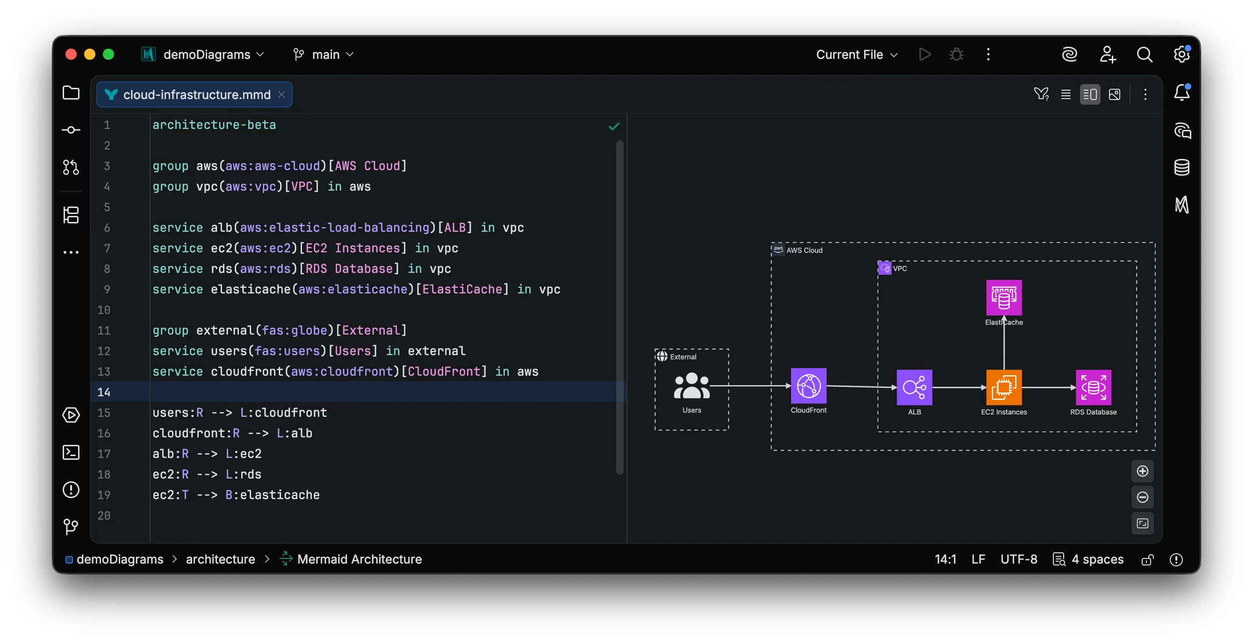The image size is (1253, 643).
Task: Click the AI Assistant swirl icon
Action: point(1069,54)
